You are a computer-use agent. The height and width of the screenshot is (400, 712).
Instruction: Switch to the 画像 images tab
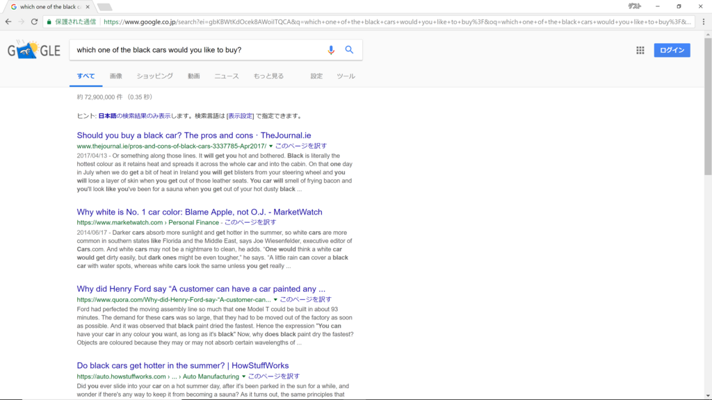pyautogui.click(x=116, y=76)
